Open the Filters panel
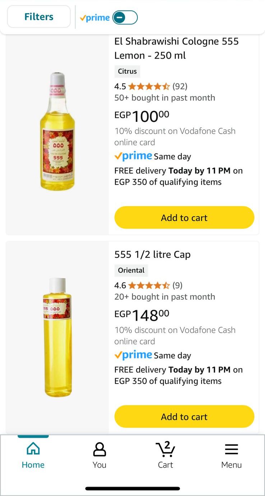 pyautogui.click(x=39, y=17)
